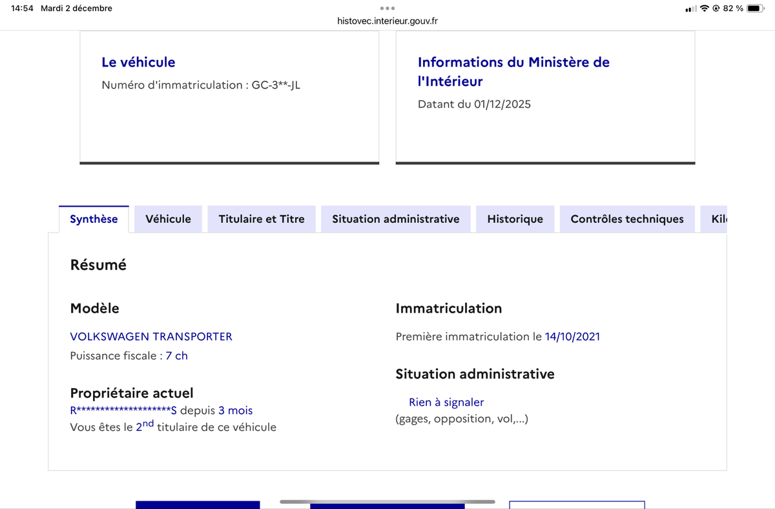775x509 pixels.
Task: Open the Synthèse tab
Action: tap(94, 219)
